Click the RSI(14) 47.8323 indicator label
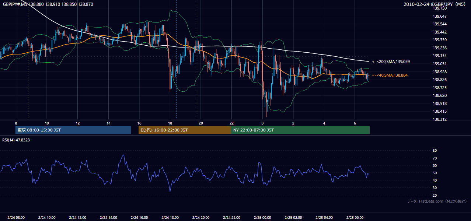The width and height of the screenshot is (471, 221). pos(16,140)
